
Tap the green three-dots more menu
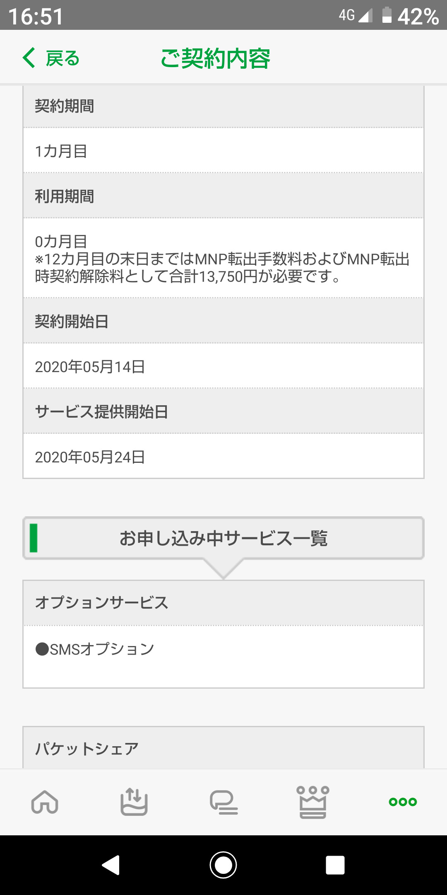click(x=403, y=802)
